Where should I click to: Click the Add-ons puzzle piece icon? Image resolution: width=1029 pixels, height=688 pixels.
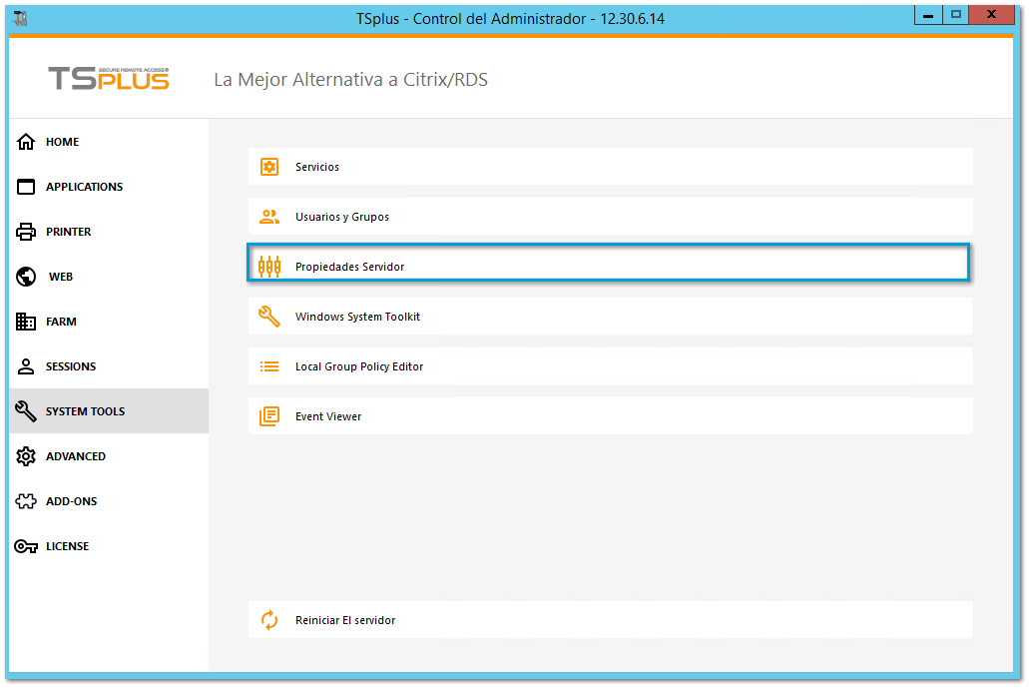tap(26, 501)
